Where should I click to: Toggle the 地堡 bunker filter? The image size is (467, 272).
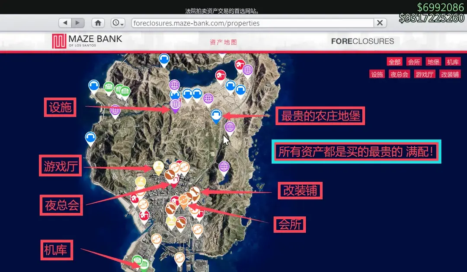tap(433, 62)
